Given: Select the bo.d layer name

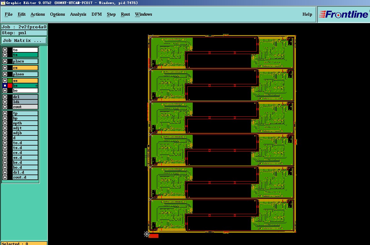Looking at the screenshot, I should pos(25,168).
